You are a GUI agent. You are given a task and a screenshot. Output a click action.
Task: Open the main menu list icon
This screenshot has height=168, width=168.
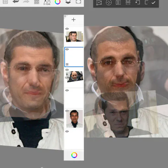[5, 2]
